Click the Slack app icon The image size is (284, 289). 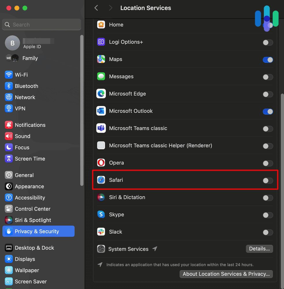[x=101, y=232]
